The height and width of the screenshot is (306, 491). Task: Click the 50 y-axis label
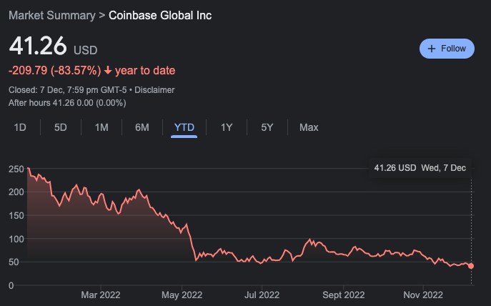point(14,262)
